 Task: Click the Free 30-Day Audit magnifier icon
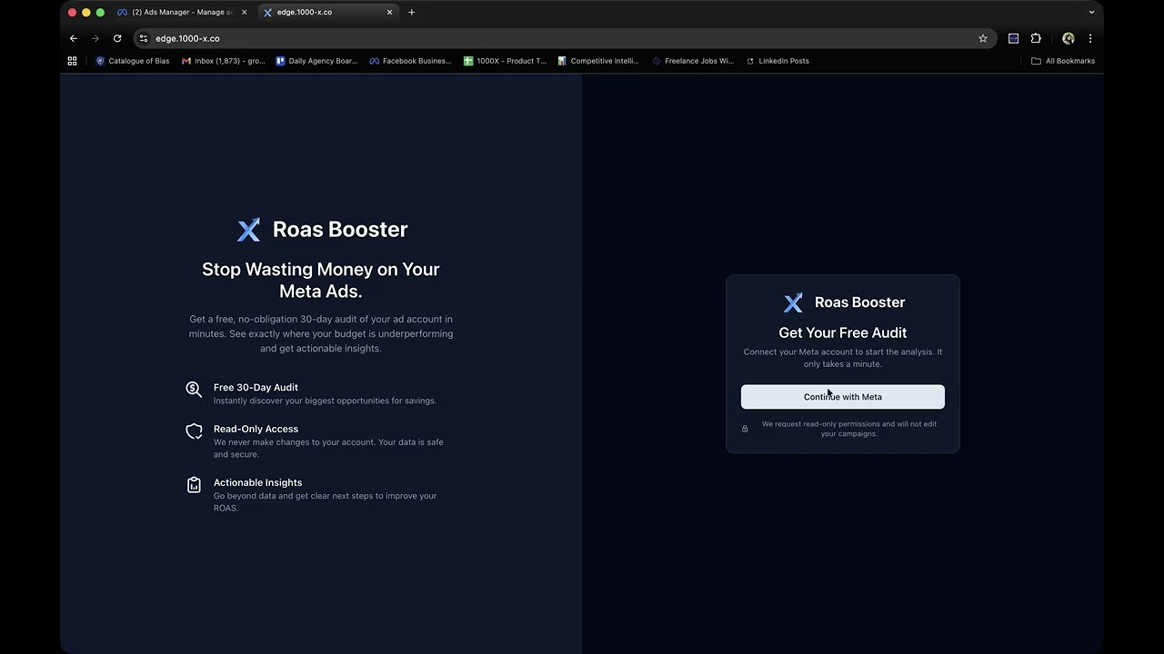pos(194,390)
